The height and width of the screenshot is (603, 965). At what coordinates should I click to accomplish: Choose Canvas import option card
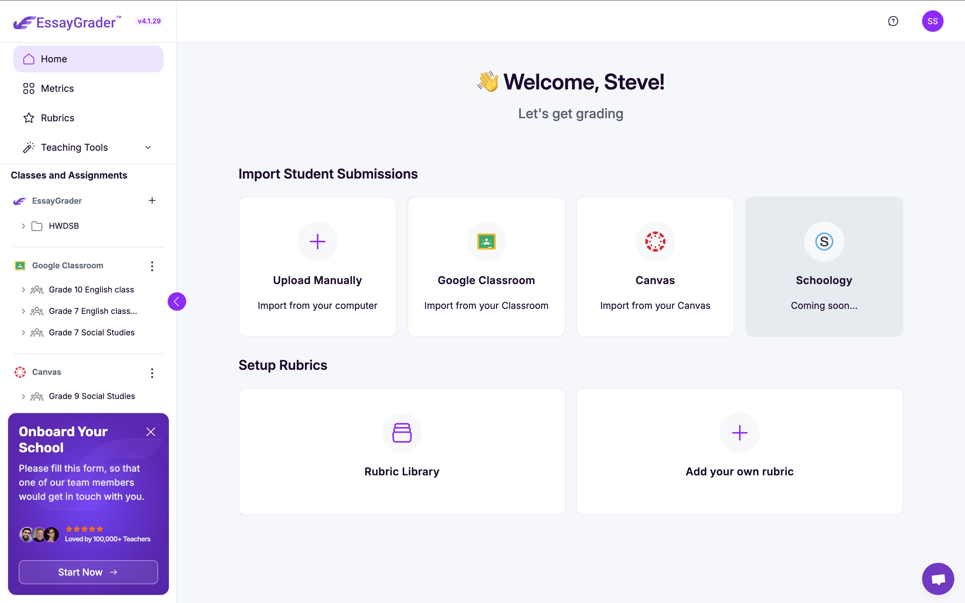tap(655, 266)
